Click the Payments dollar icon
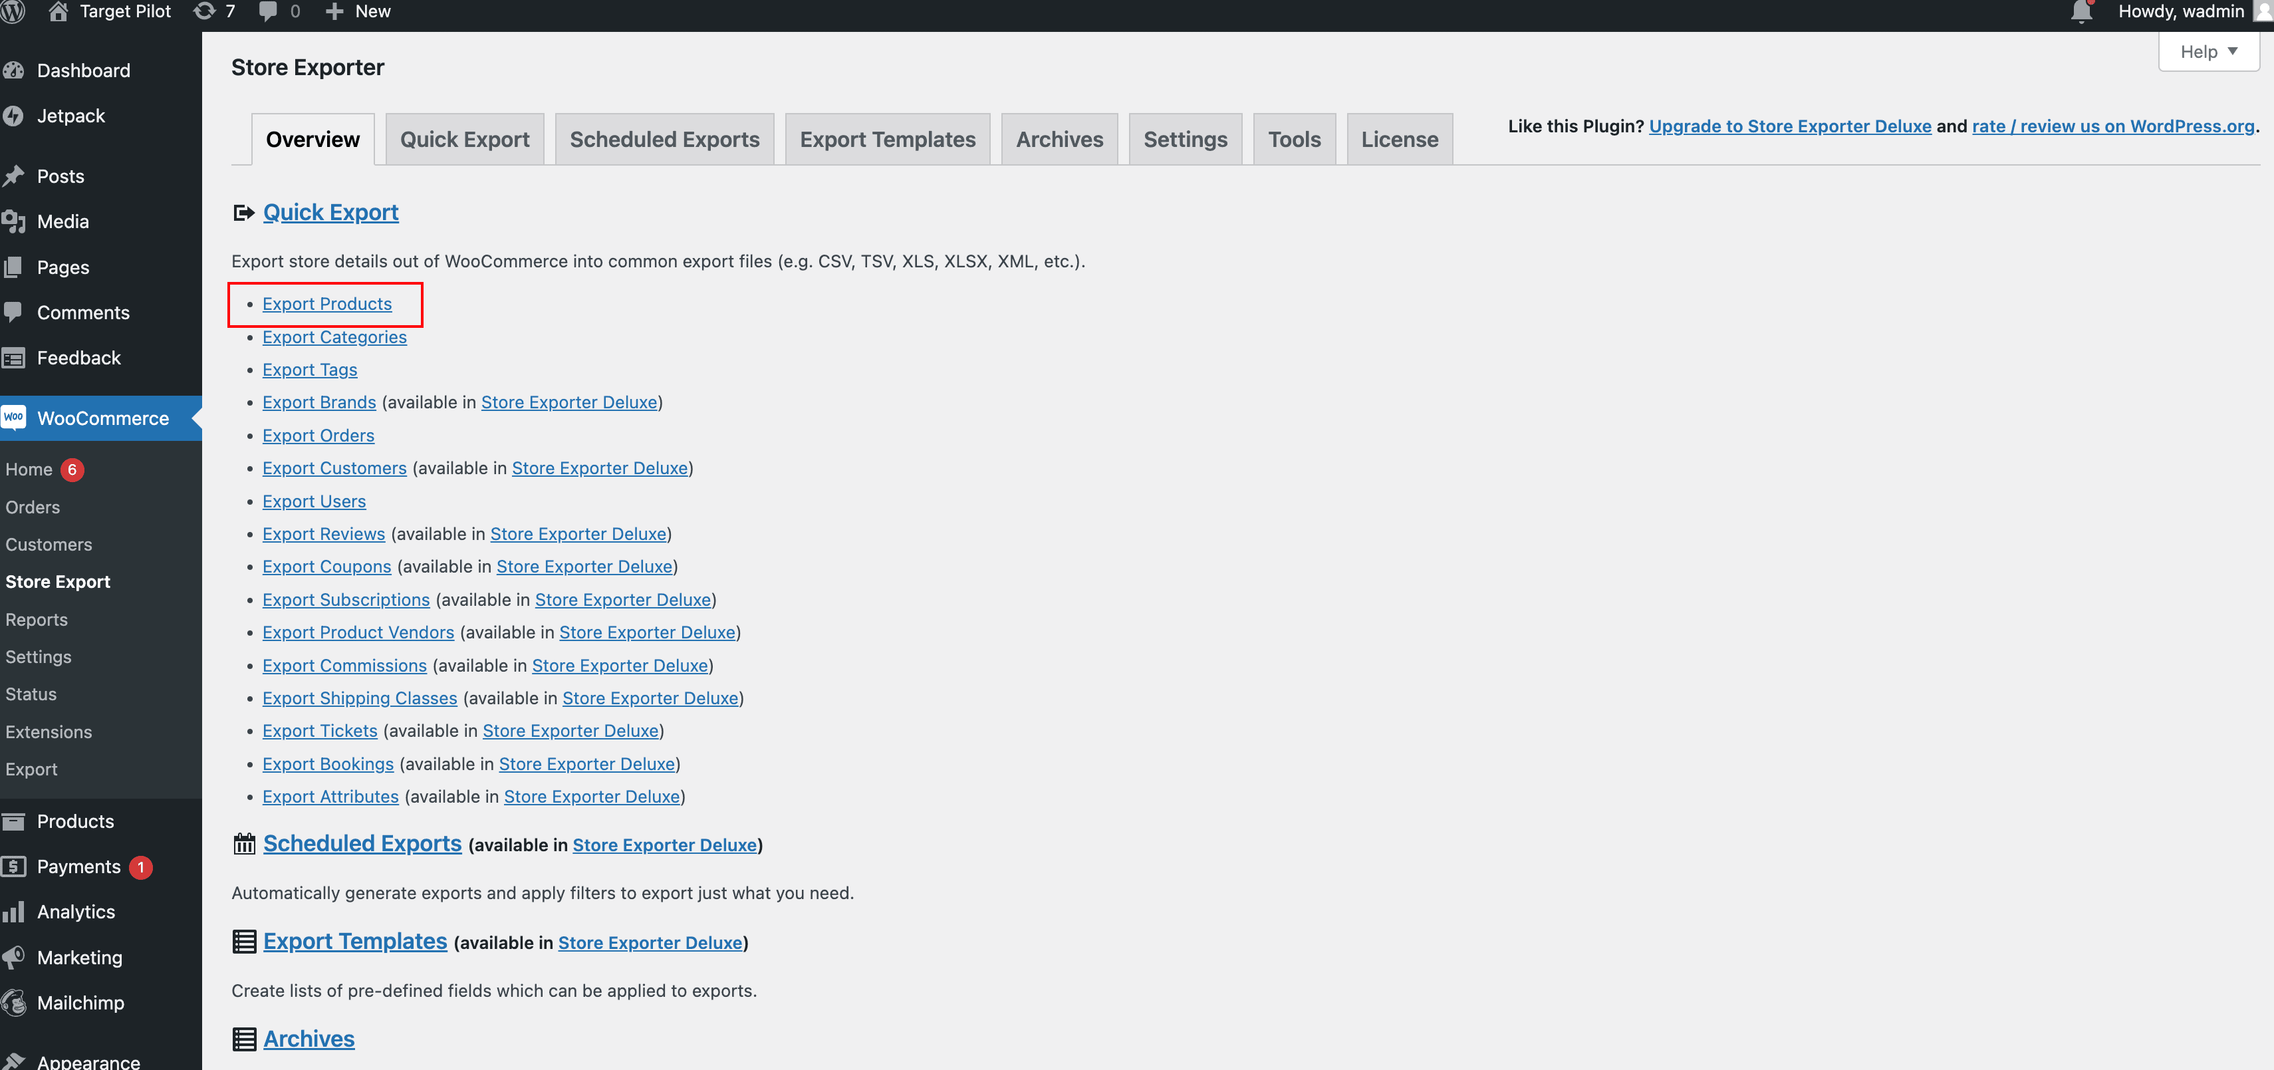 coord(14,866)
